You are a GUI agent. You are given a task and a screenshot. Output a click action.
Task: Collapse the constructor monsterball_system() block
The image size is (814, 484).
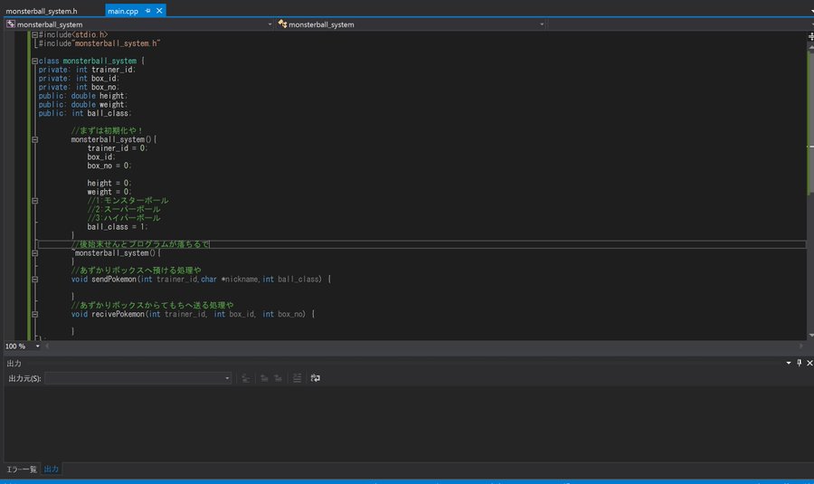coord(34,140)
